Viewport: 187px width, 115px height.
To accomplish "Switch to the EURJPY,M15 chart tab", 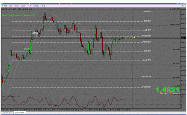I will 7,113.
